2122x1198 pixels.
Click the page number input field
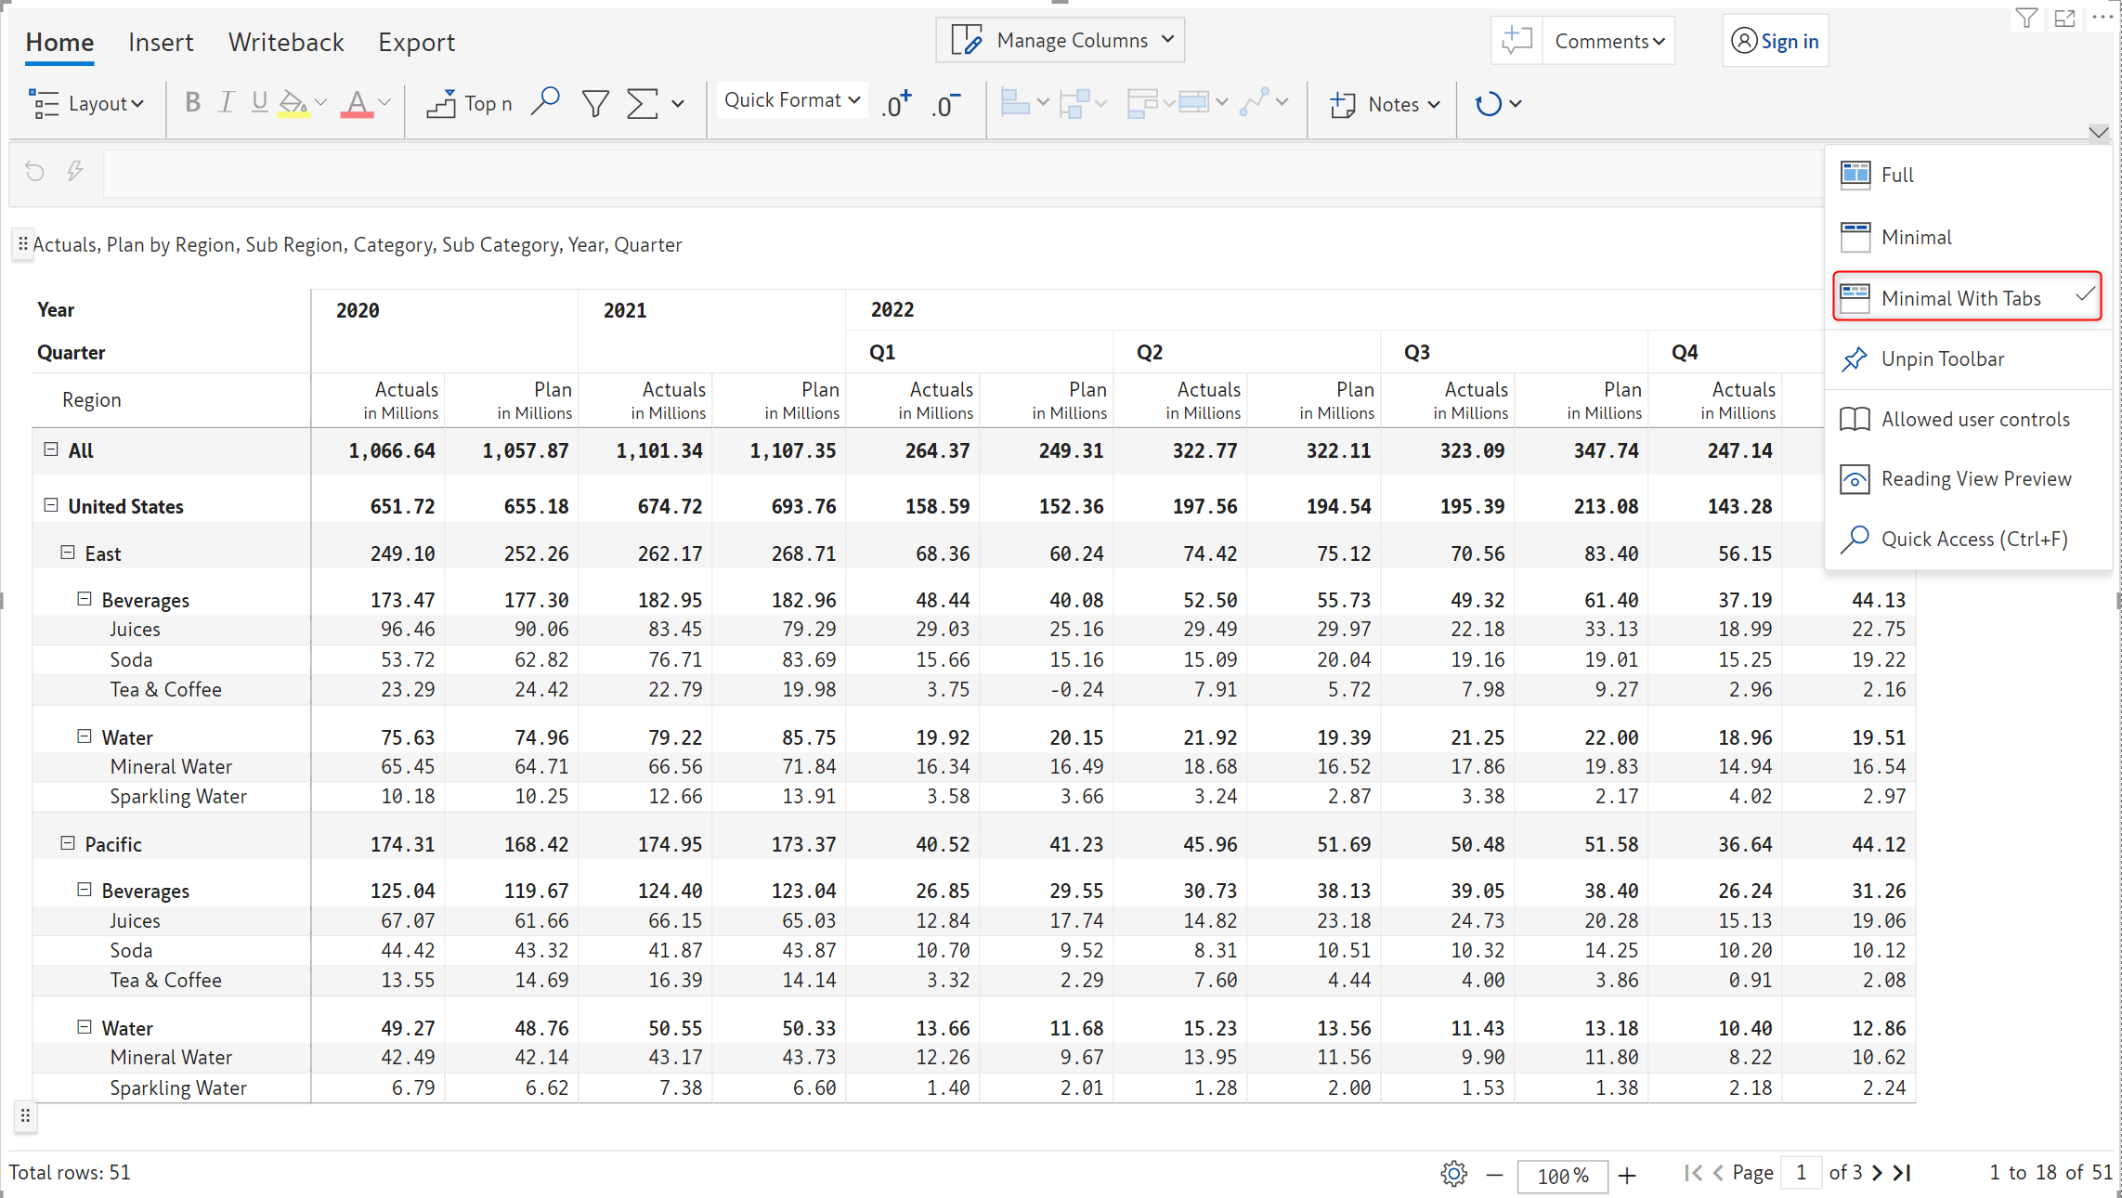click(1801, 1173)
